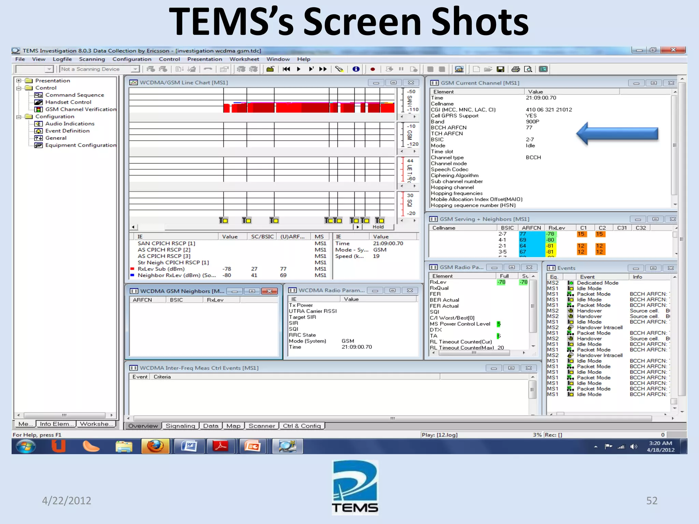The width and height of the screenshot is (699, 524).
Task: Click the Open workspace folder icon
Action: [488, 69]
